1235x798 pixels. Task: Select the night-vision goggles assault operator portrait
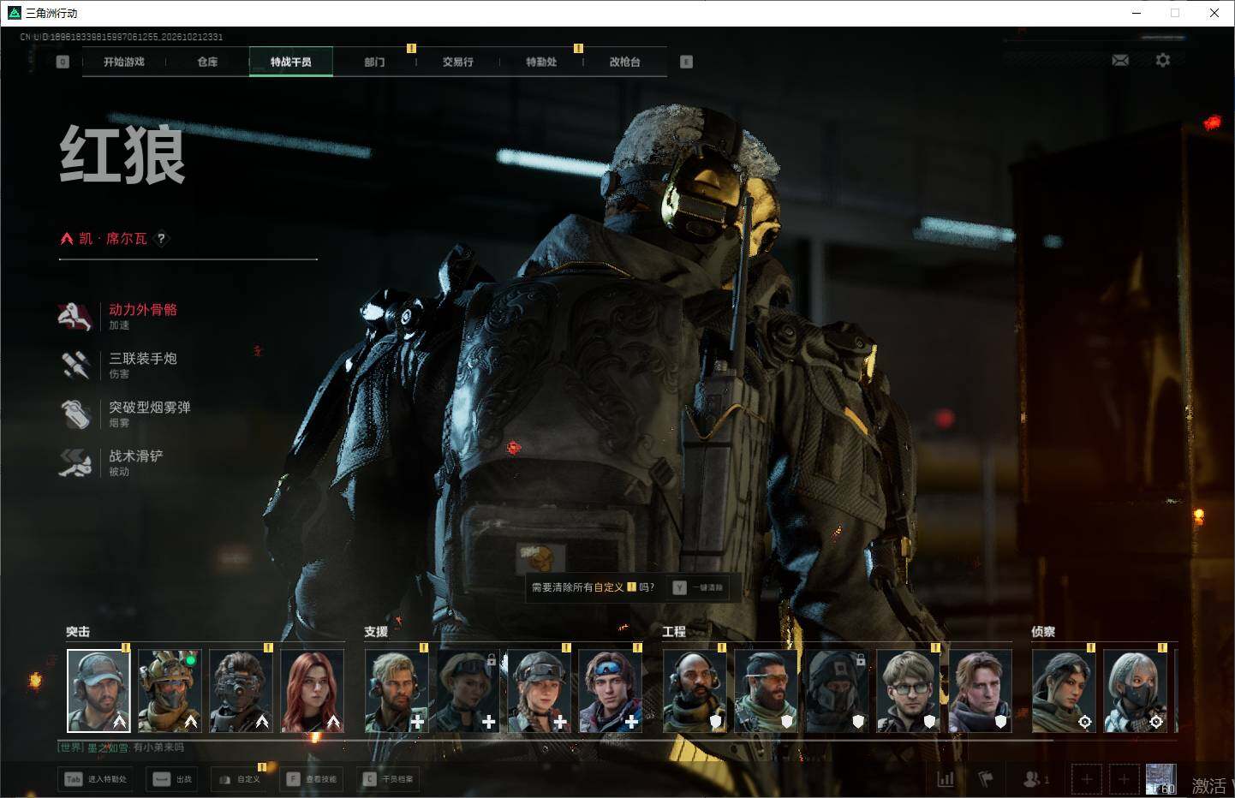(x=242, y=691)
